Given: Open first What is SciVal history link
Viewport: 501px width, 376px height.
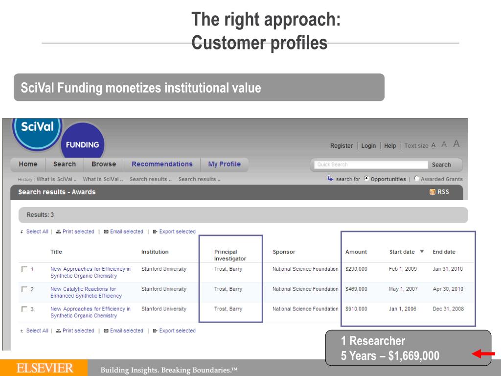Looking at the screenshot, I should 57,179.
